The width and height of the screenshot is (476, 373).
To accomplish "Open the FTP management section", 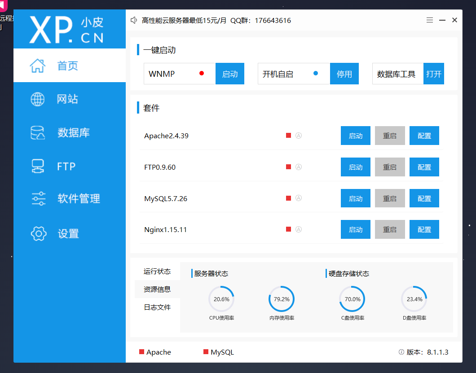I will point(67,166).
